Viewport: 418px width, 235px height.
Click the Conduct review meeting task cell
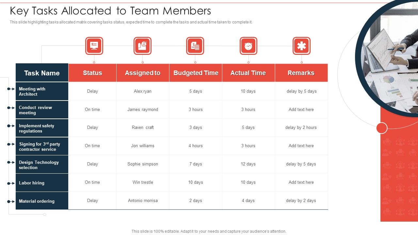[x=42, y=110]
